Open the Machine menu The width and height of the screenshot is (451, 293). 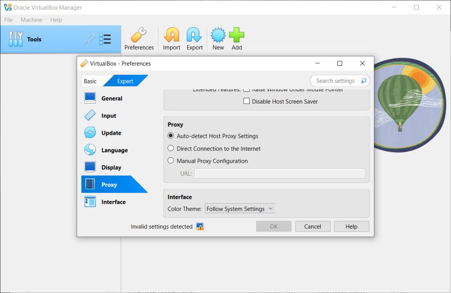click(31, 20)
